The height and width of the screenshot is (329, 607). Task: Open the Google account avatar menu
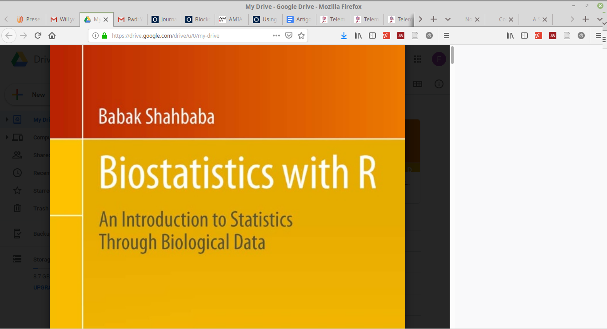pyautogui.click(x=439, y=59)
